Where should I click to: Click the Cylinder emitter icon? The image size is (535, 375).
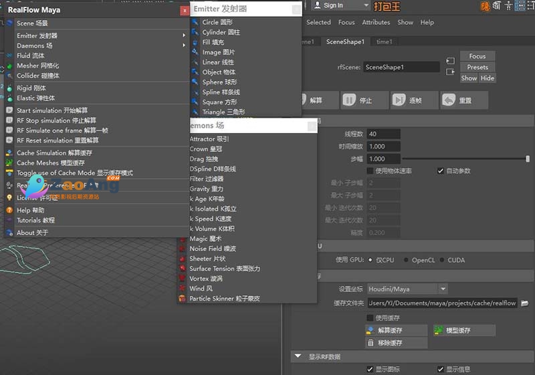[195, 32]
